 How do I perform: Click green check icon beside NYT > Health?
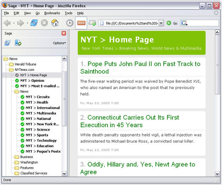pos(22,102)
